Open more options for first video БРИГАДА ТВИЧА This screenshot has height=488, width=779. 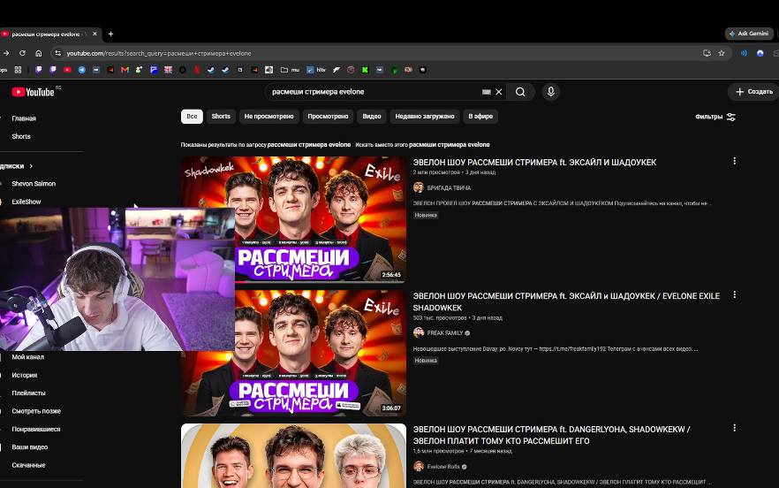(x=734, y=161)
